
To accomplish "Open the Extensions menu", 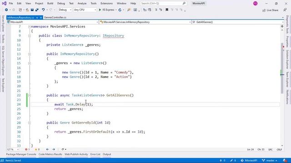I will [106, 3].
